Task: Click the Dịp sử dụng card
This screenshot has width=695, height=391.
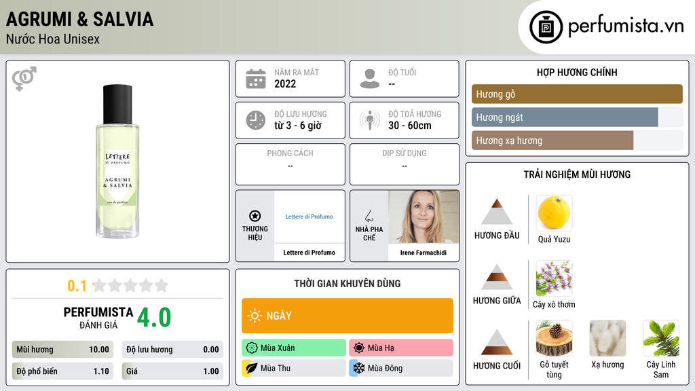Action: tap(405, 164)
